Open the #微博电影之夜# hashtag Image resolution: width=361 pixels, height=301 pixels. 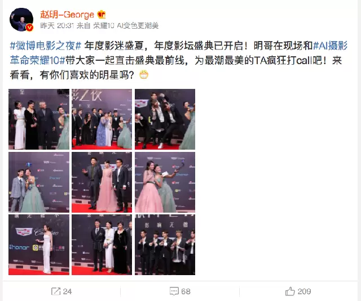tap(46, 46)
